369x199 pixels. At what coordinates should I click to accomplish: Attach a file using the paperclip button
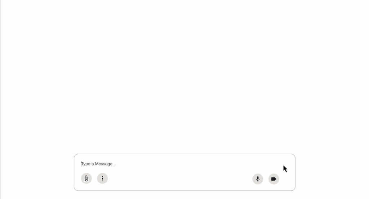86,178
